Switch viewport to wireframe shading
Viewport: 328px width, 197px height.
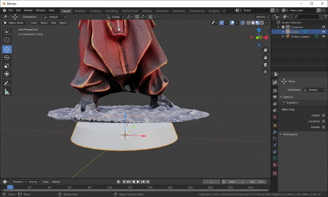[x=249, y=23]
